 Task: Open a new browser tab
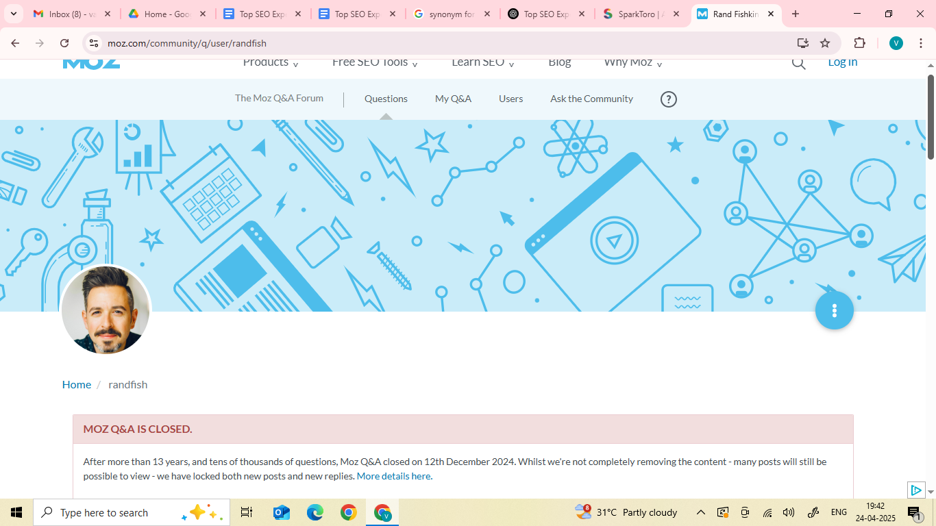(795, 14)
